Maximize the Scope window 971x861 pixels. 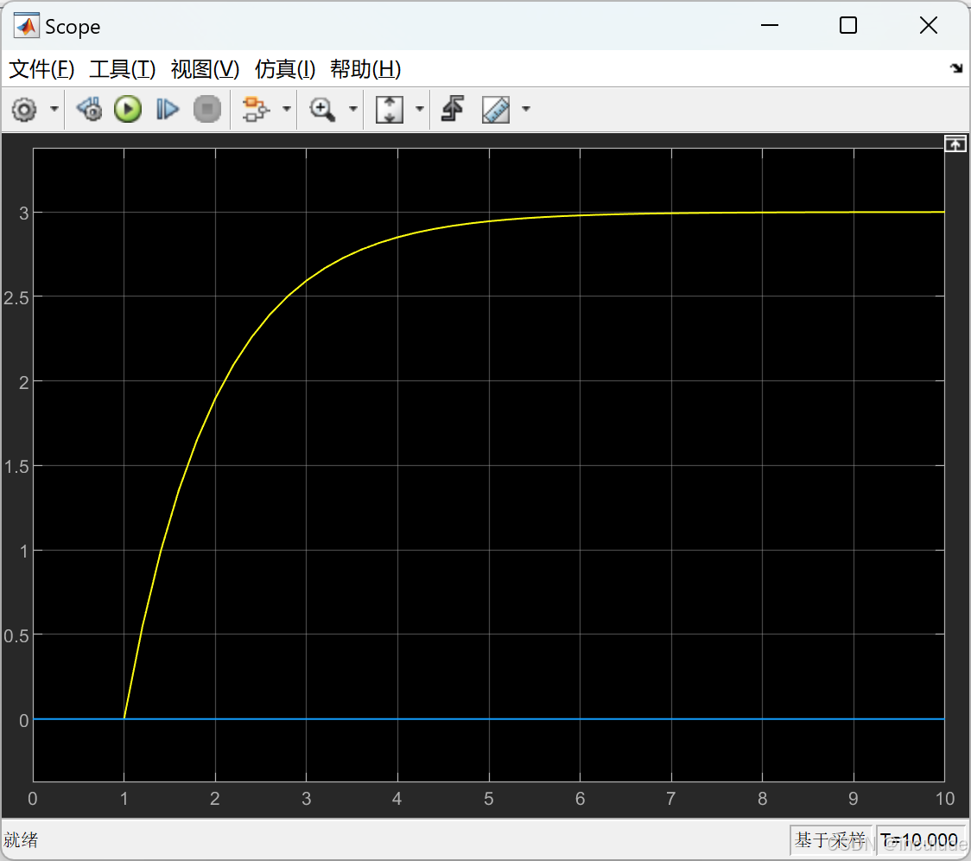tap(848, 25)
